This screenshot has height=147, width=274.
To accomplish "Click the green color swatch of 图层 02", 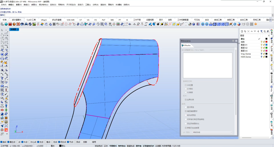I will coord(266,48).
